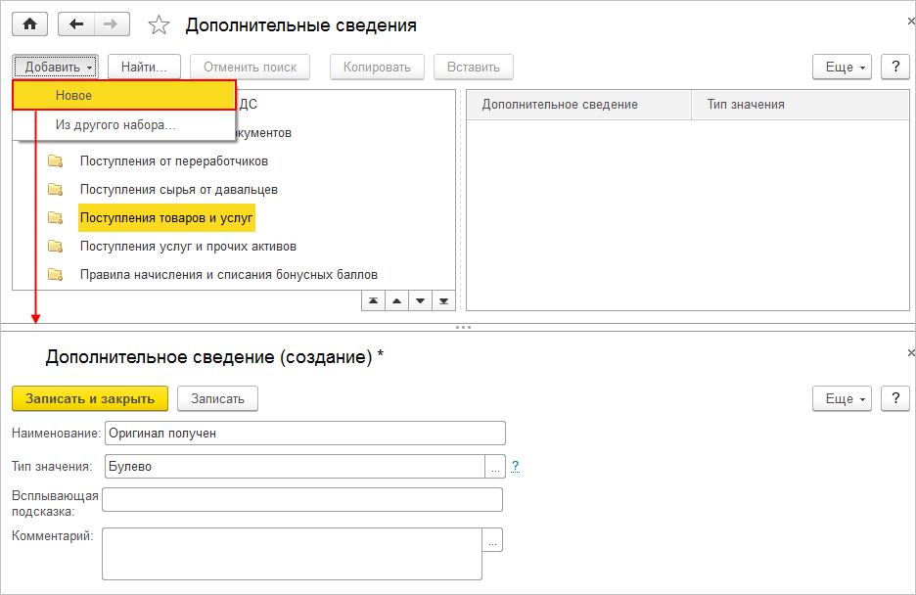Screen dimensions: 916x595
Task: Open the upper Еще dropdown menu
Action: click(x=842, y=68)
